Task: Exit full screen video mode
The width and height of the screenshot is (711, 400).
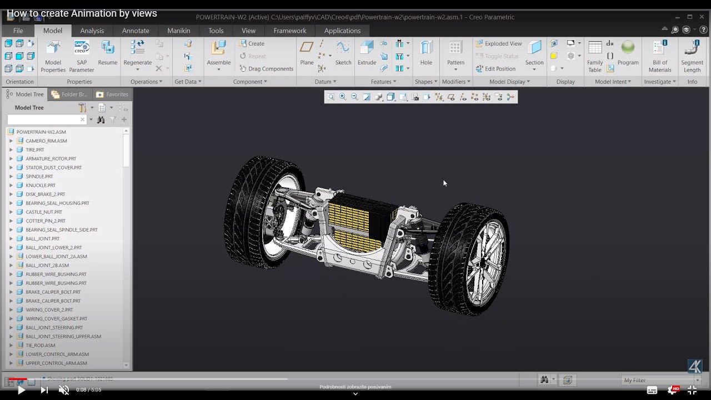Action: pos(692,390)
